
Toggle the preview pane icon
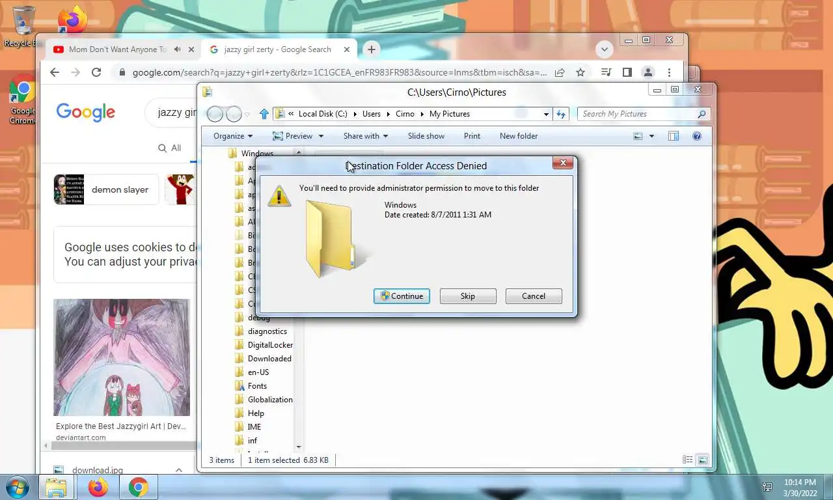(x=674, y=136)
